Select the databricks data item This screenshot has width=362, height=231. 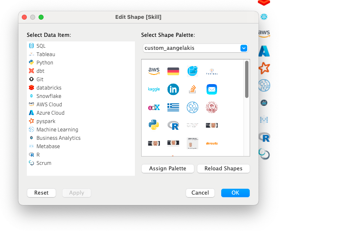pos(81,88)
